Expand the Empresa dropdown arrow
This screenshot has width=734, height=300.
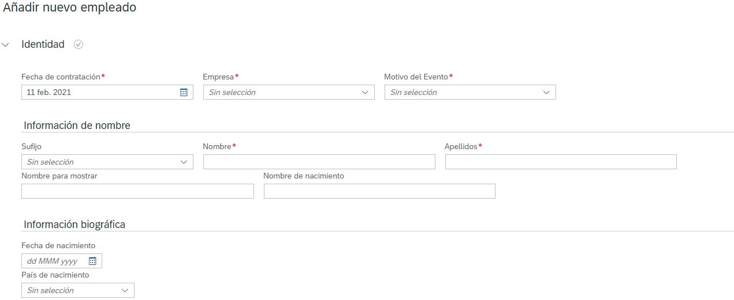(364, 92)
